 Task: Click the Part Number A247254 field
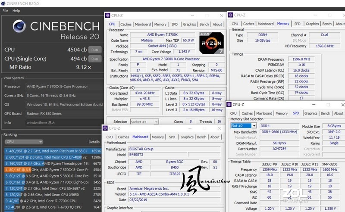[279, 149]
